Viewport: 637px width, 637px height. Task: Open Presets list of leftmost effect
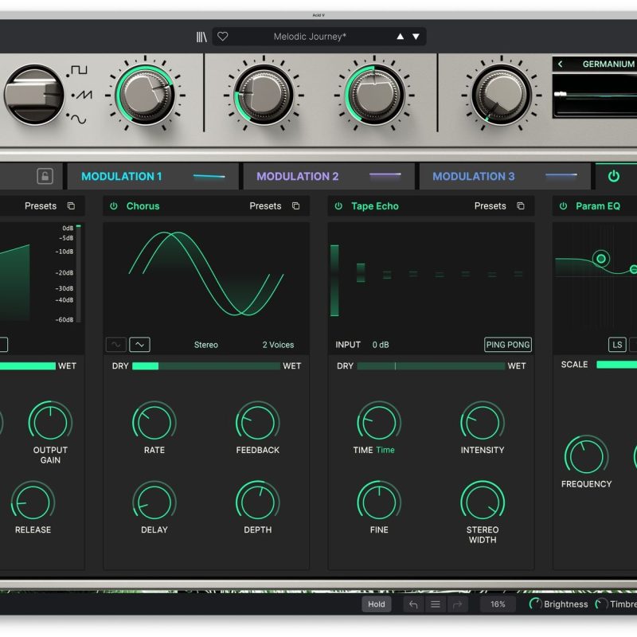pos(41,206)
